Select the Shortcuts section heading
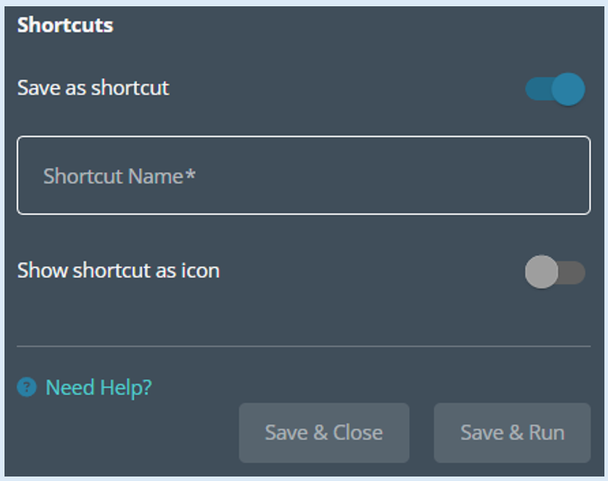Viewport: 608px width, 481px height. point(65,25)
